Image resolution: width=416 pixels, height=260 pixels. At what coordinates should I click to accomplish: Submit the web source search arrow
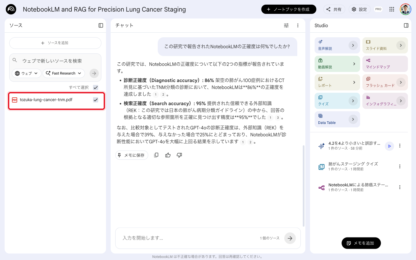(x=94, y=73)
